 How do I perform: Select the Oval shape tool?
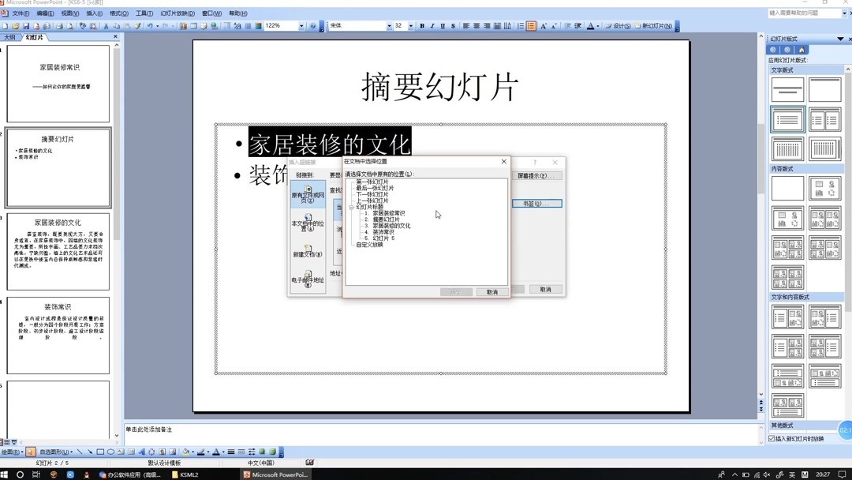[110, 451]
